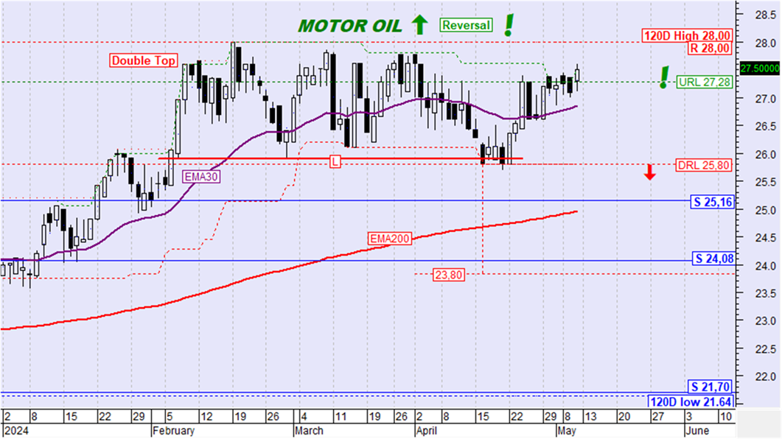This screenshot has height=439, width=782.
Task: Click the 23,80 price target label
Action: coord(448,275)
